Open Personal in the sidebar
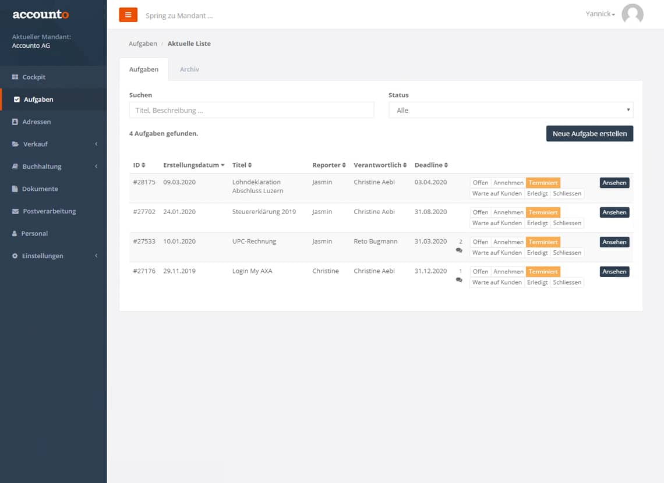This screenshot has height=483, width=664. tap(54, 233)
